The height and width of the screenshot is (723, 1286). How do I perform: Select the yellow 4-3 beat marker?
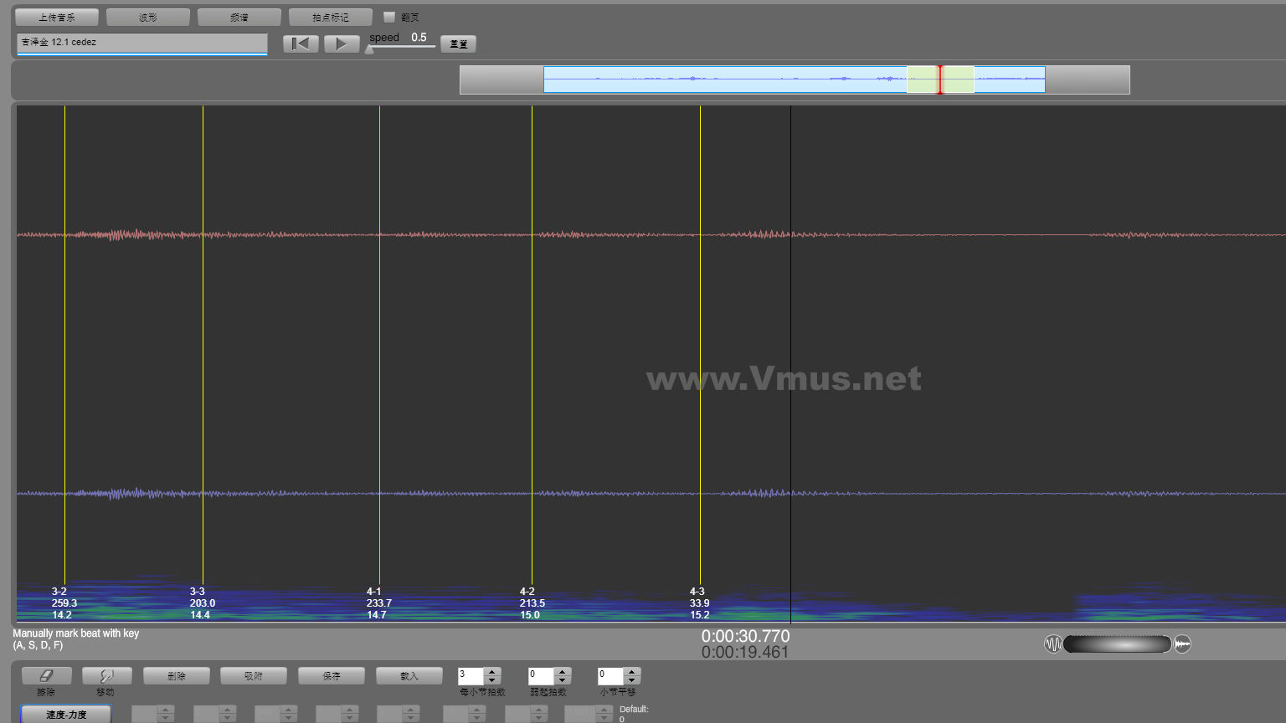(x=700, y=335)
